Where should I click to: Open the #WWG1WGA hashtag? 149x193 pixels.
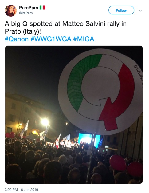51,39
